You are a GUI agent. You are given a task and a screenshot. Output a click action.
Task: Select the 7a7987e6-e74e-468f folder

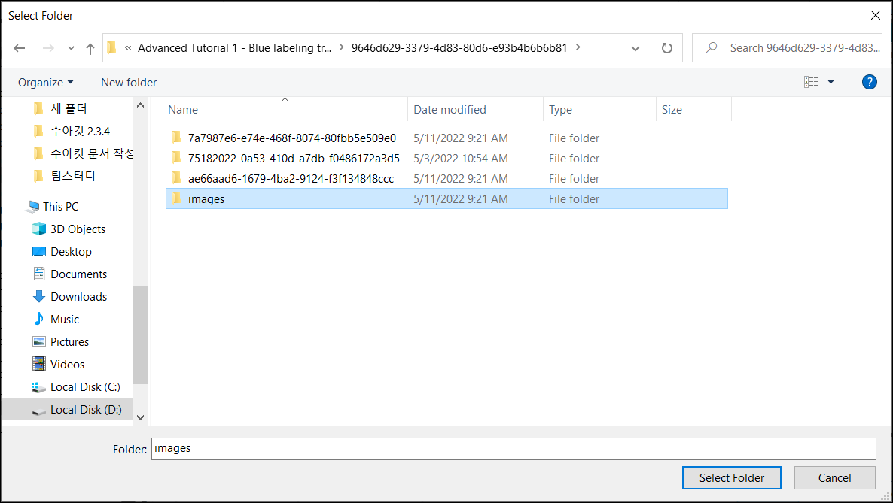(x=291, y=138)
